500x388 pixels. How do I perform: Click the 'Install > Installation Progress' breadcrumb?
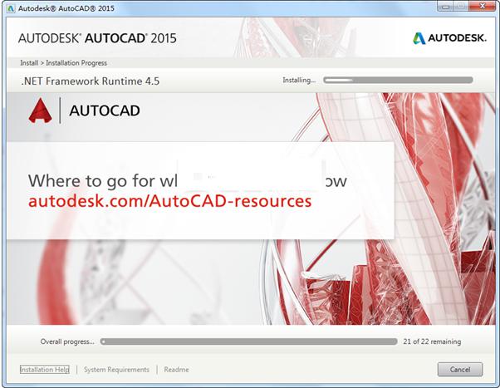(63, 63)
